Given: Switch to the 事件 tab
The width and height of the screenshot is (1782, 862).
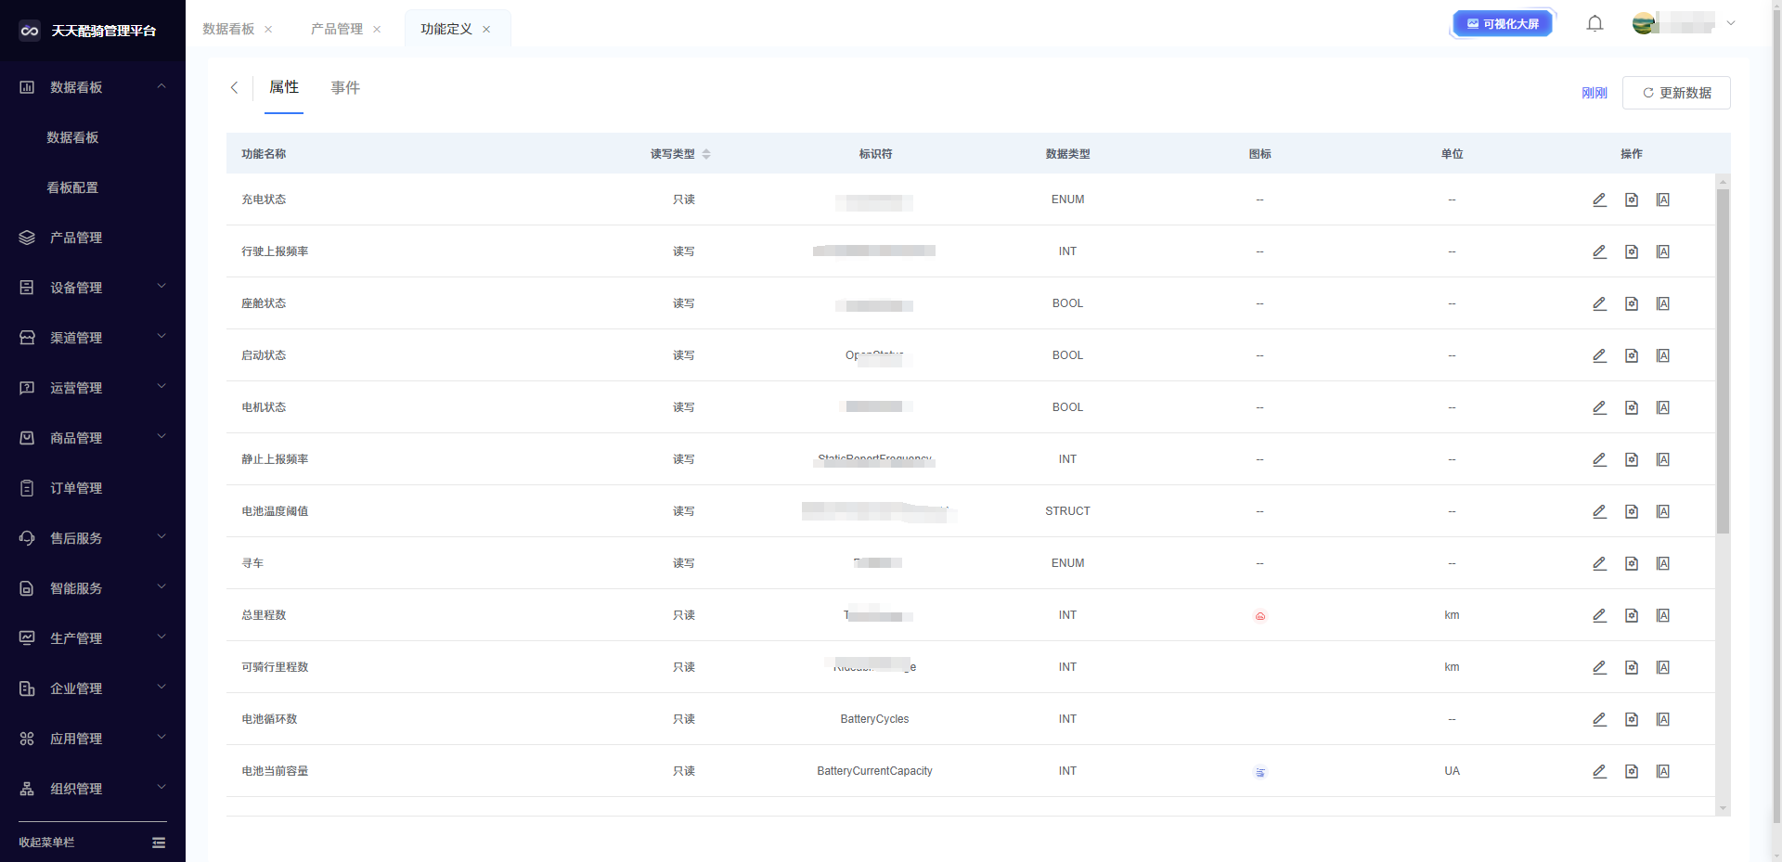Looking at the screenshot, I should [x=345, y=87].
